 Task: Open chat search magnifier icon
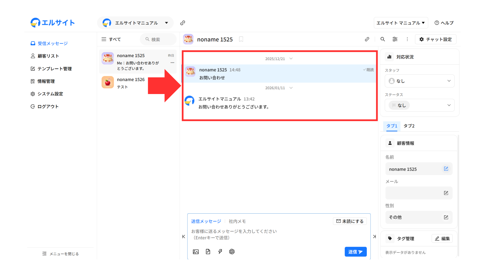(x=383, y=39)
